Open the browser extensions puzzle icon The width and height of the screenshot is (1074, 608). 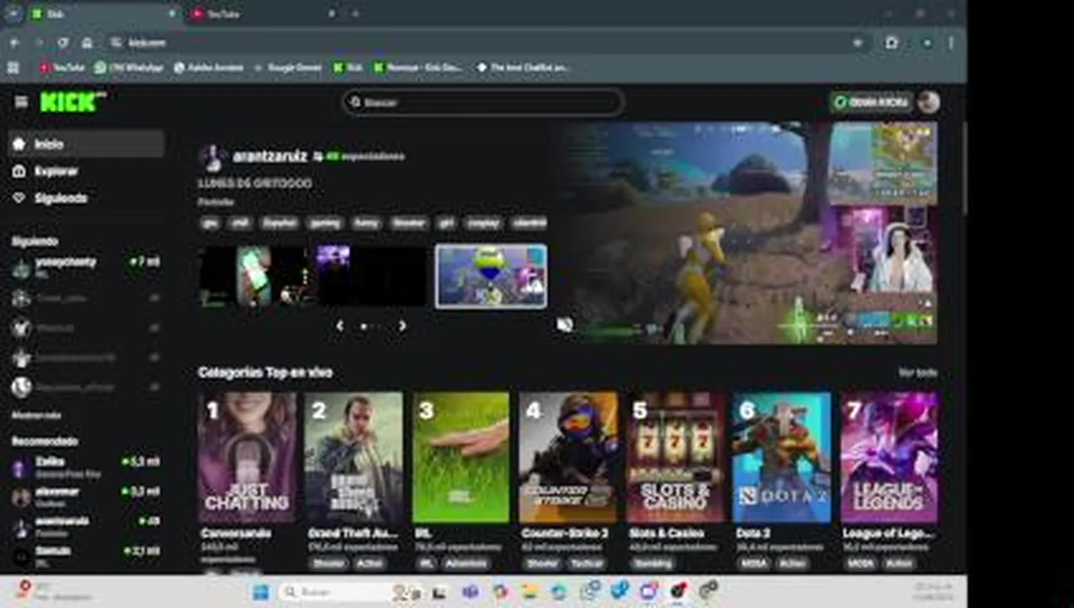(x=892, y=42)
